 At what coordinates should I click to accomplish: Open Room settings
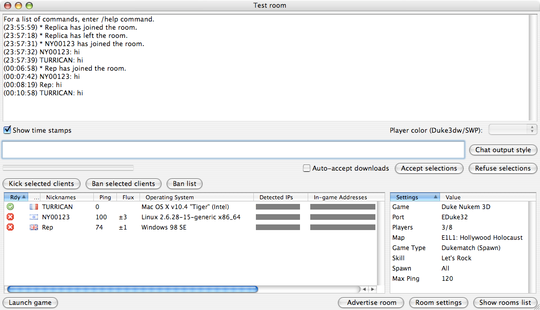(x=438, y=302)
